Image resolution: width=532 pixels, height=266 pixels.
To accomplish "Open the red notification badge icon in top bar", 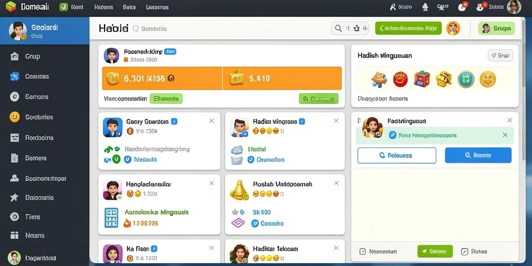I will point(462,6).
